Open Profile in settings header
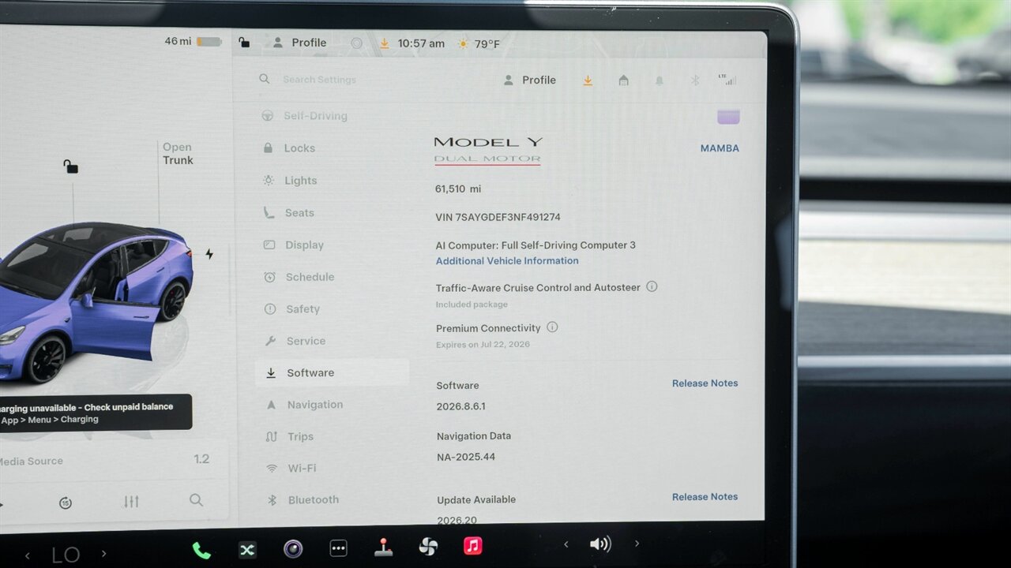The height and width of the screenshot is (568, 1011). coord(530,80)
